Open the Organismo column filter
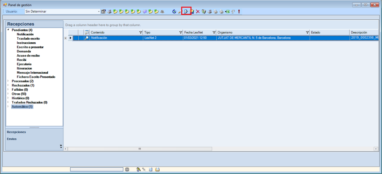The width and height of the screenshot is (382, 174). 307,32
